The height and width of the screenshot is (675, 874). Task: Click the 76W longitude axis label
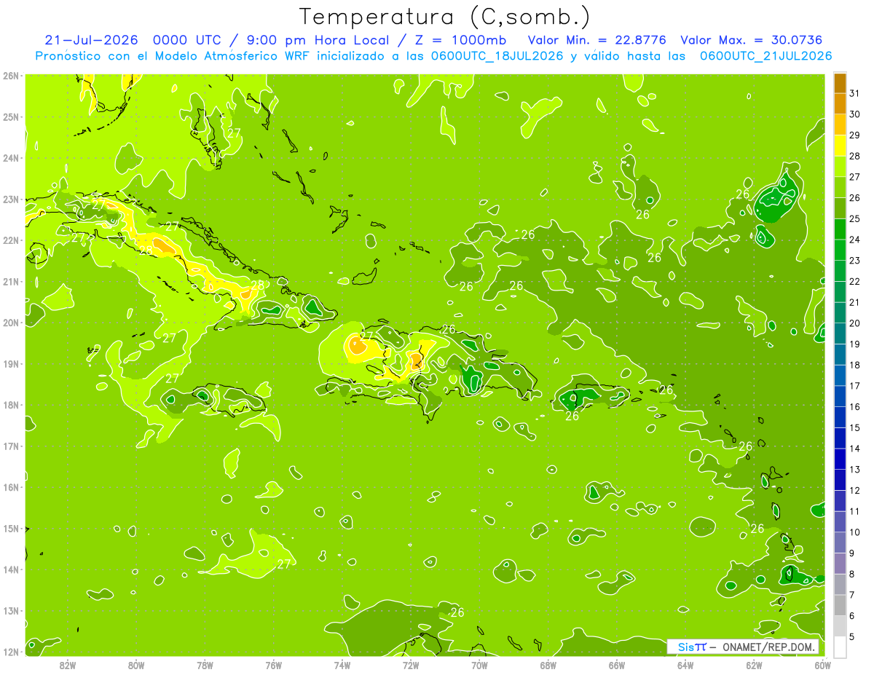pos(273,665)
